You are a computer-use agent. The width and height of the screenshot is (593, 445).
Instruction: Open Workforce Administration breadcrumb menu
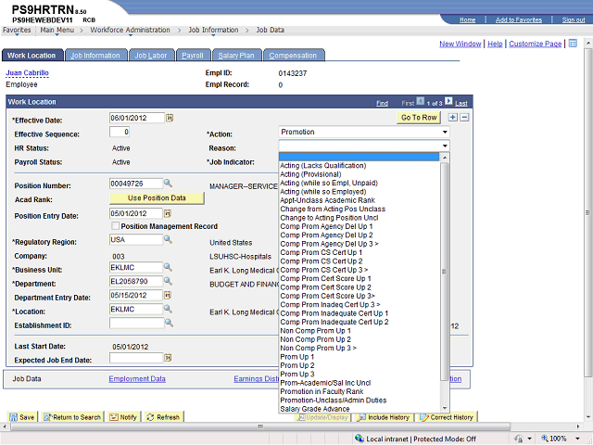pyautogui.click(x=130, y=30)
